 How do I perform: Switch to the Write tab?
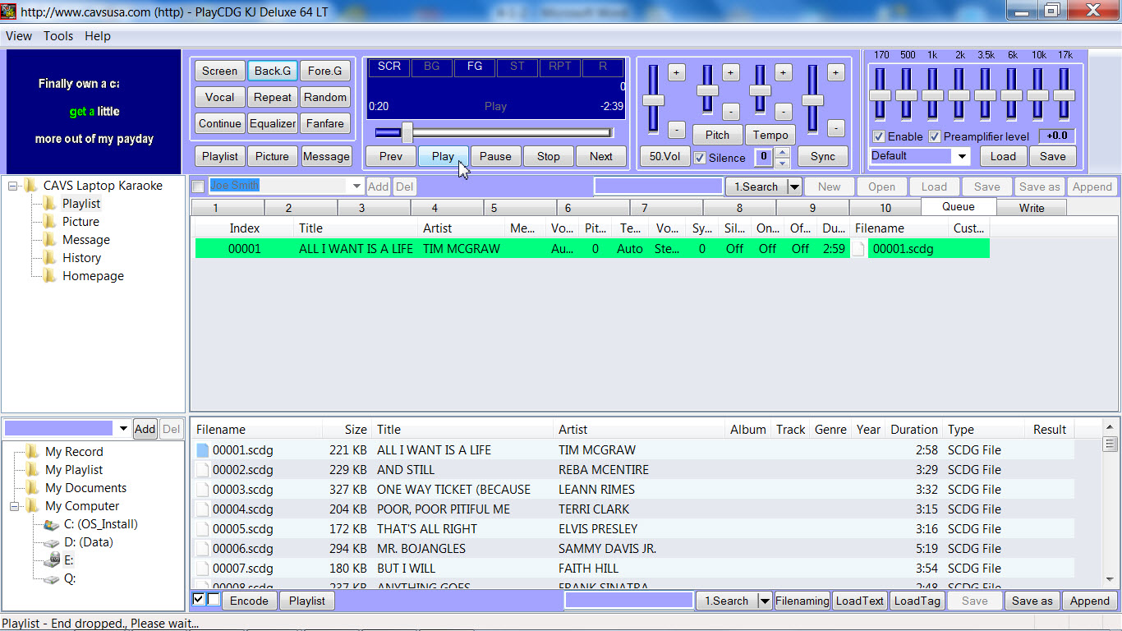(1032, 208)
